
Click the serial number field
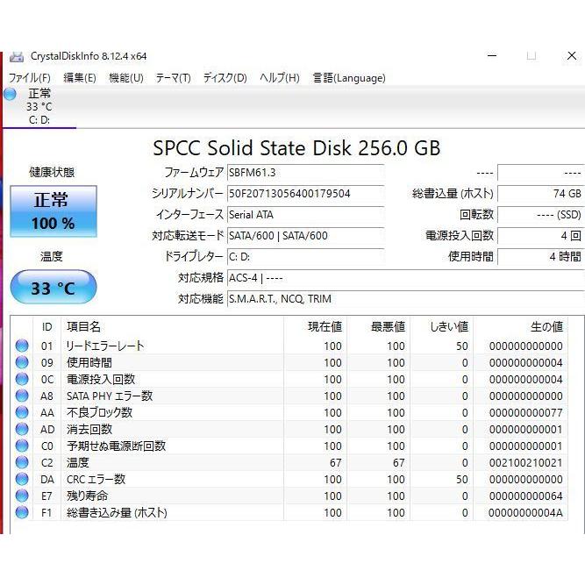tap(304, 194)
